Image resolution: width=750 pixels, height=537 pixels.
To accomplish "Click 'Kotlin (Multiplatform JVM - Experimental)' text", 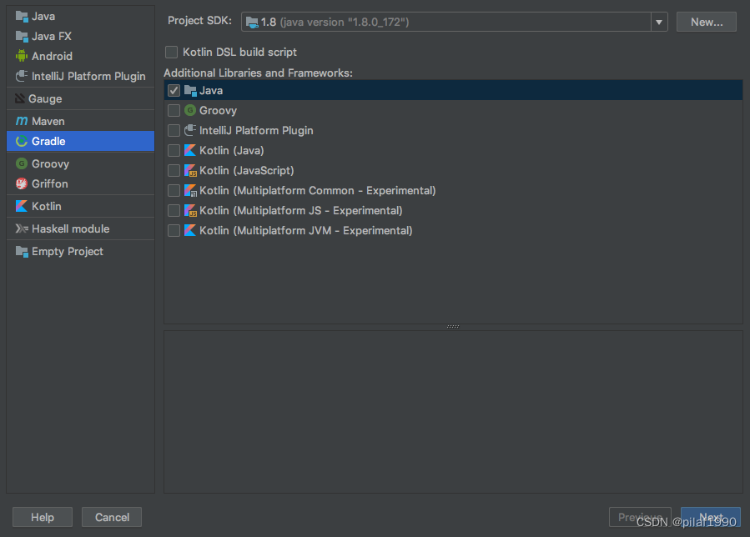I will click(x=305, y=230).
